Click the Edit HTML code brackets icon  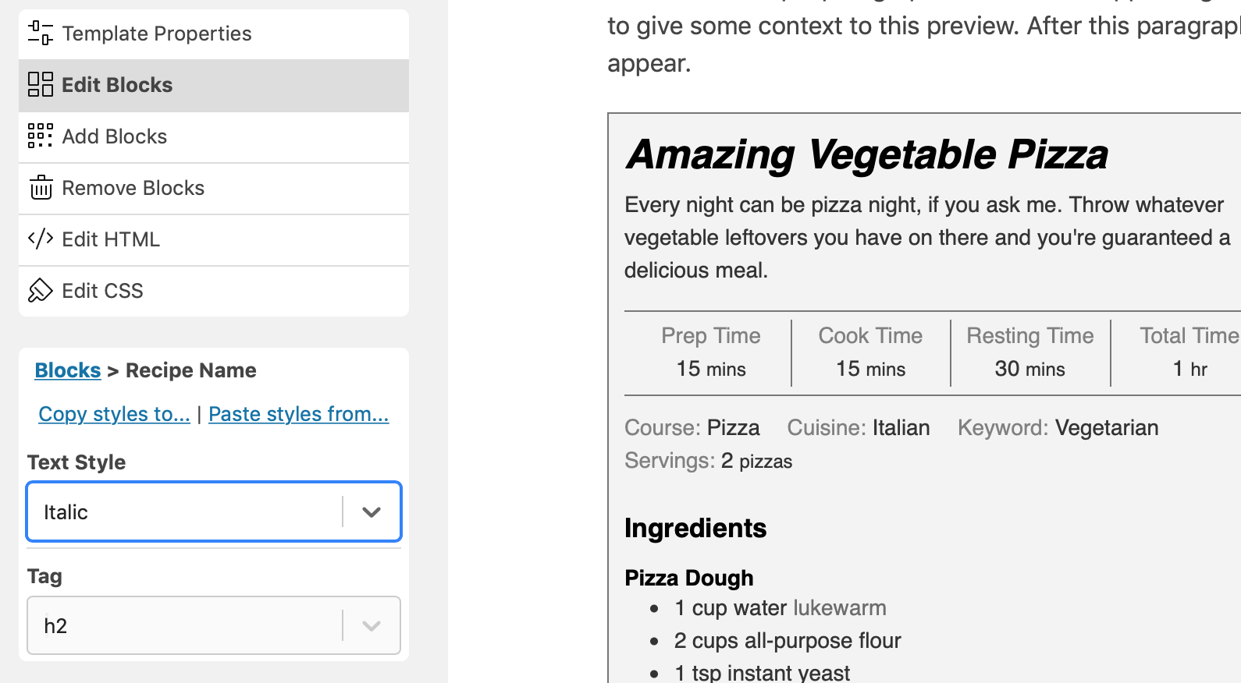point(40,239)
